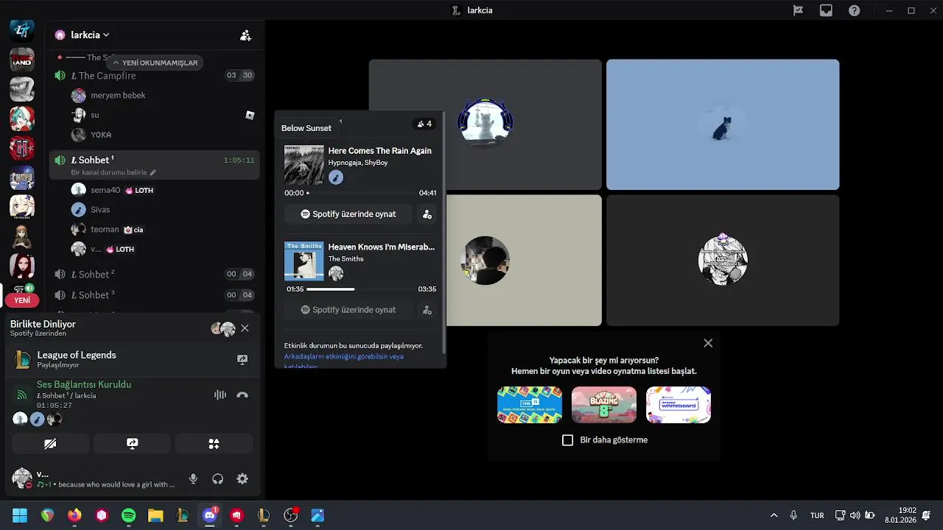Viewport: 943px width, 530px height.
Task: Open Here Comes The Rain Again song title
Action: point(379,151)
